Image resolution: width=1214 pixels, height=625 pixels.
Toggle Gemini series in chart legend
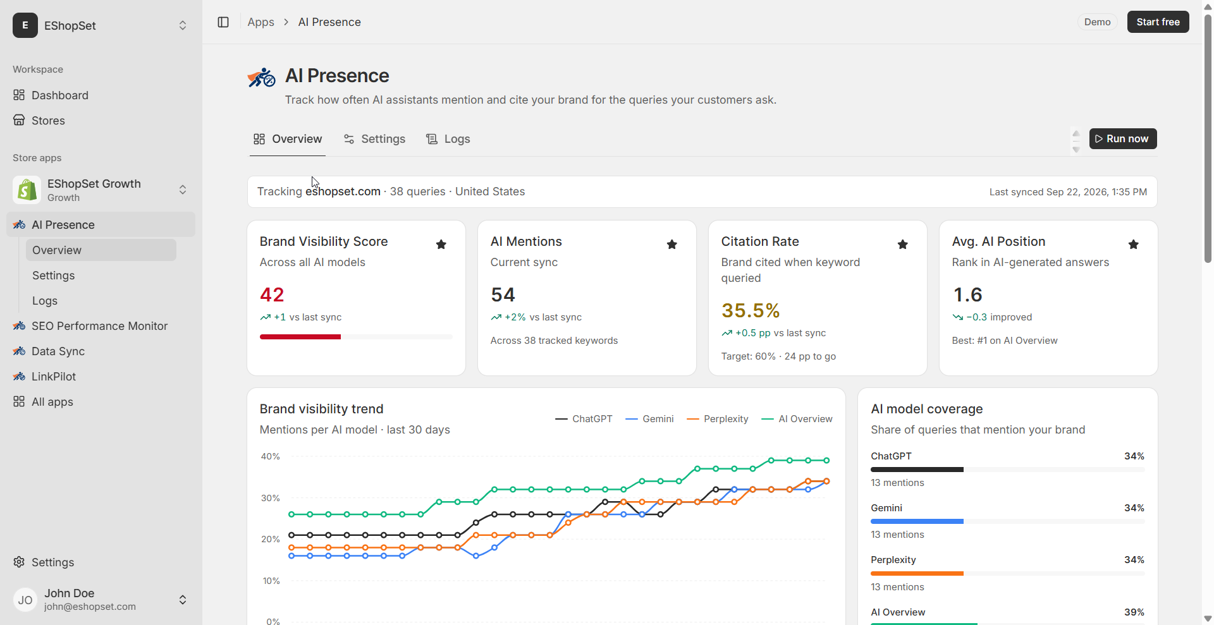(649, 419)
